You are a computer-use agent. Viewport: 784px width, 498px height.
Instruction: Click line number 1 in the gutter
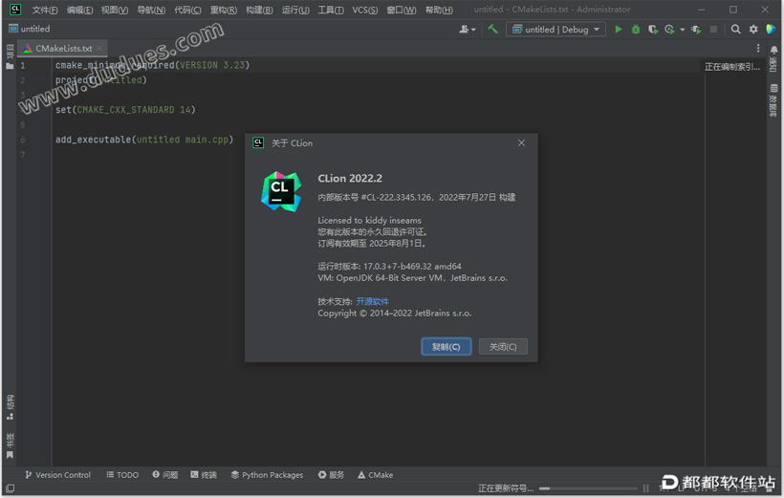pos(23,66)
